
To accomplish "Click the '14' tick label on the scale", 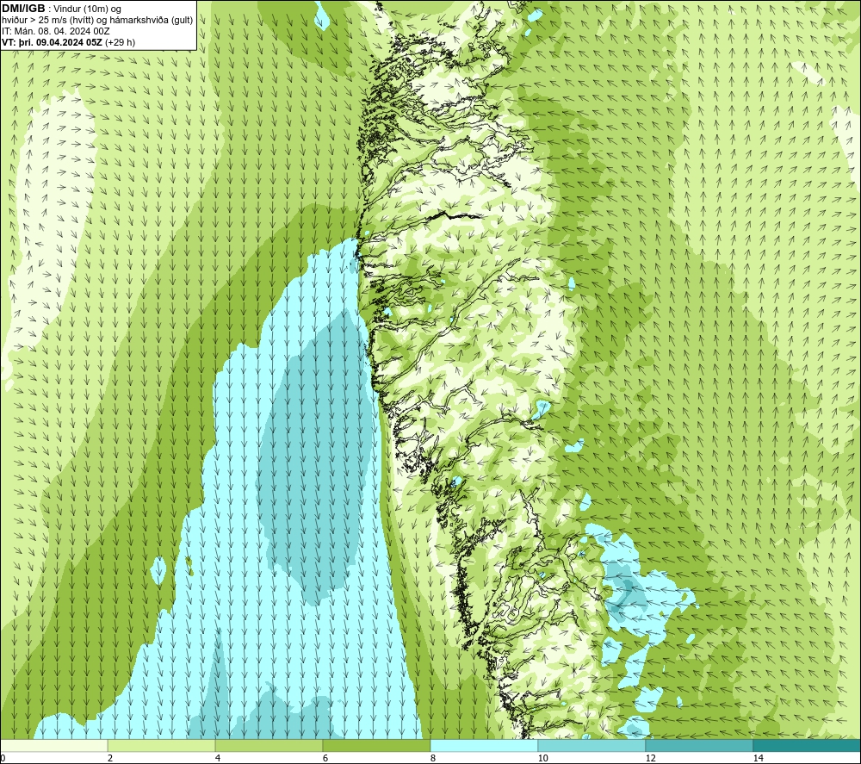I will (758, 758).
